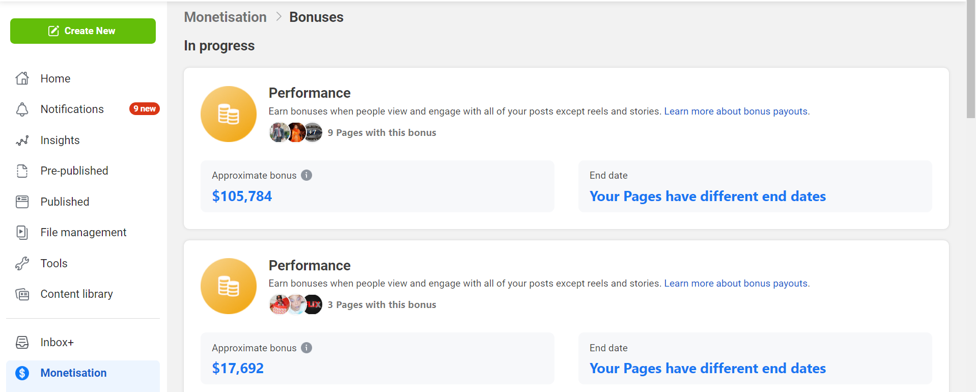The width and height of the screenshot is (976, 392).
Task: Click first page avatar in 3-Pages card
Action: point(279,304)
